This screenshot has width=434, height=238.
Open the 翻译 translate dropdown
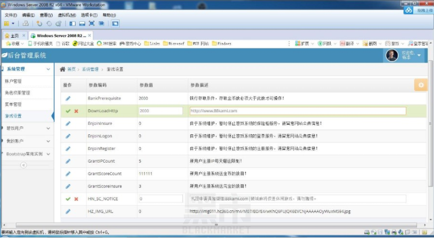[349, 44]
